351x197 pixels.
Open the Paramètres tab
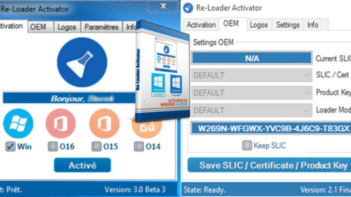101,27
